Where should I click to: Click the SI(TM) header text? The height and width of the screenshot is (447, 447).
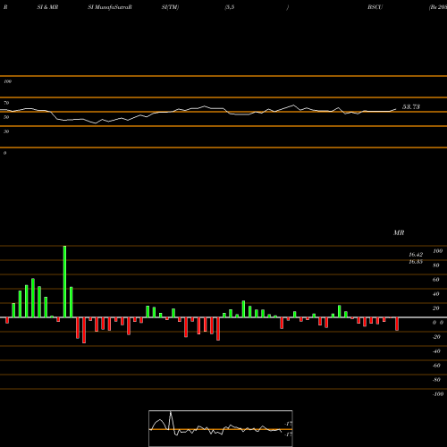pyautogui.click(x=170, y=7)
